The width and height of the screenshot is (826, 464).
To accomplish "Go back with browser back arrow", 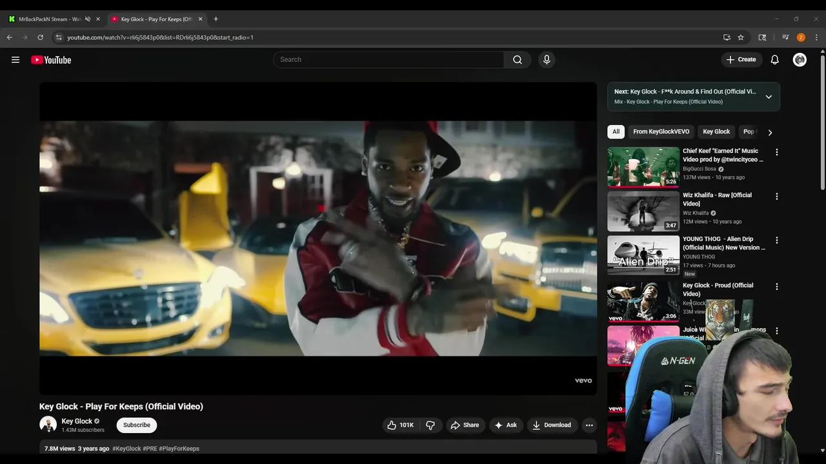I will tap(10, 37).
